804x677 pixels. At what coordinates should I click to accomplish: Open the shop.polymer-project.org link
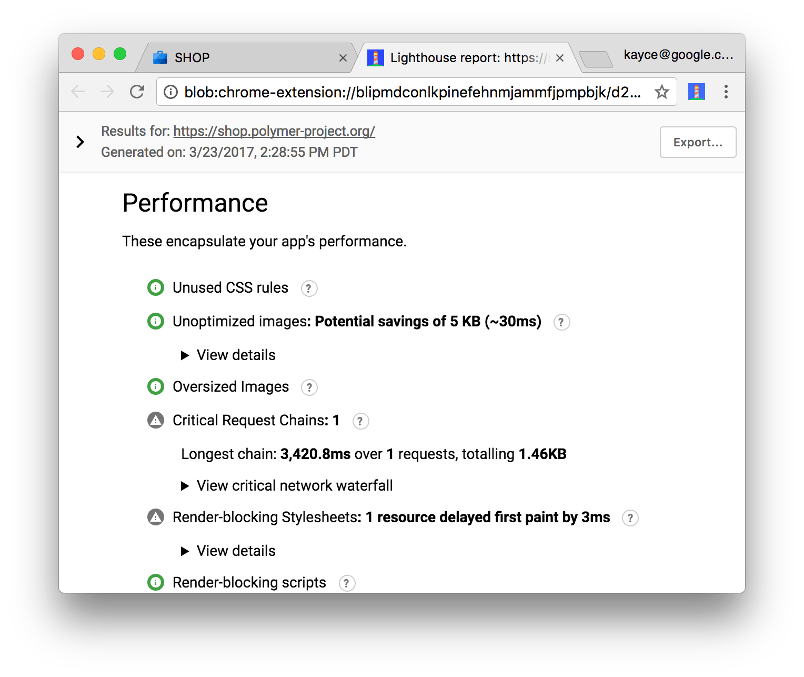(x=274, y=131)
